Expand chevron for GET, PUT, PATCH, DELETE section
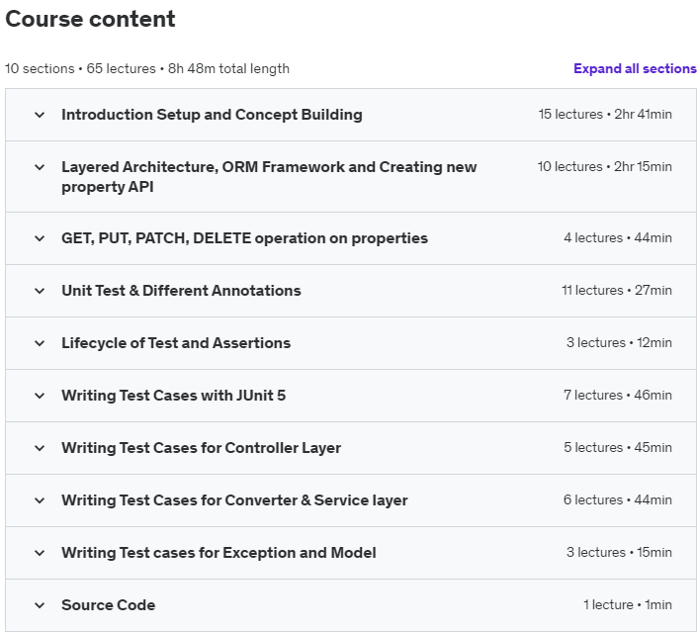The height and width of the screenshot is (632, 697). point(40,238)
